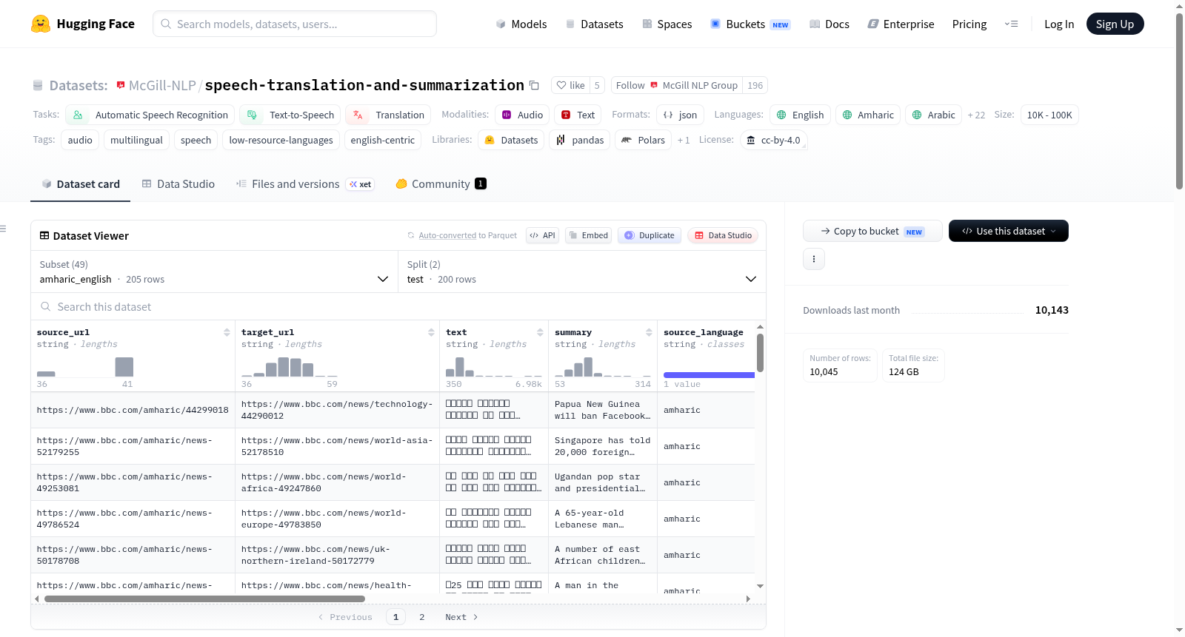The height and width of the screenshot is (637, 1185).
Task: Open the Dataset card tab
Action: pyautogui.click(x=80, y=183)
